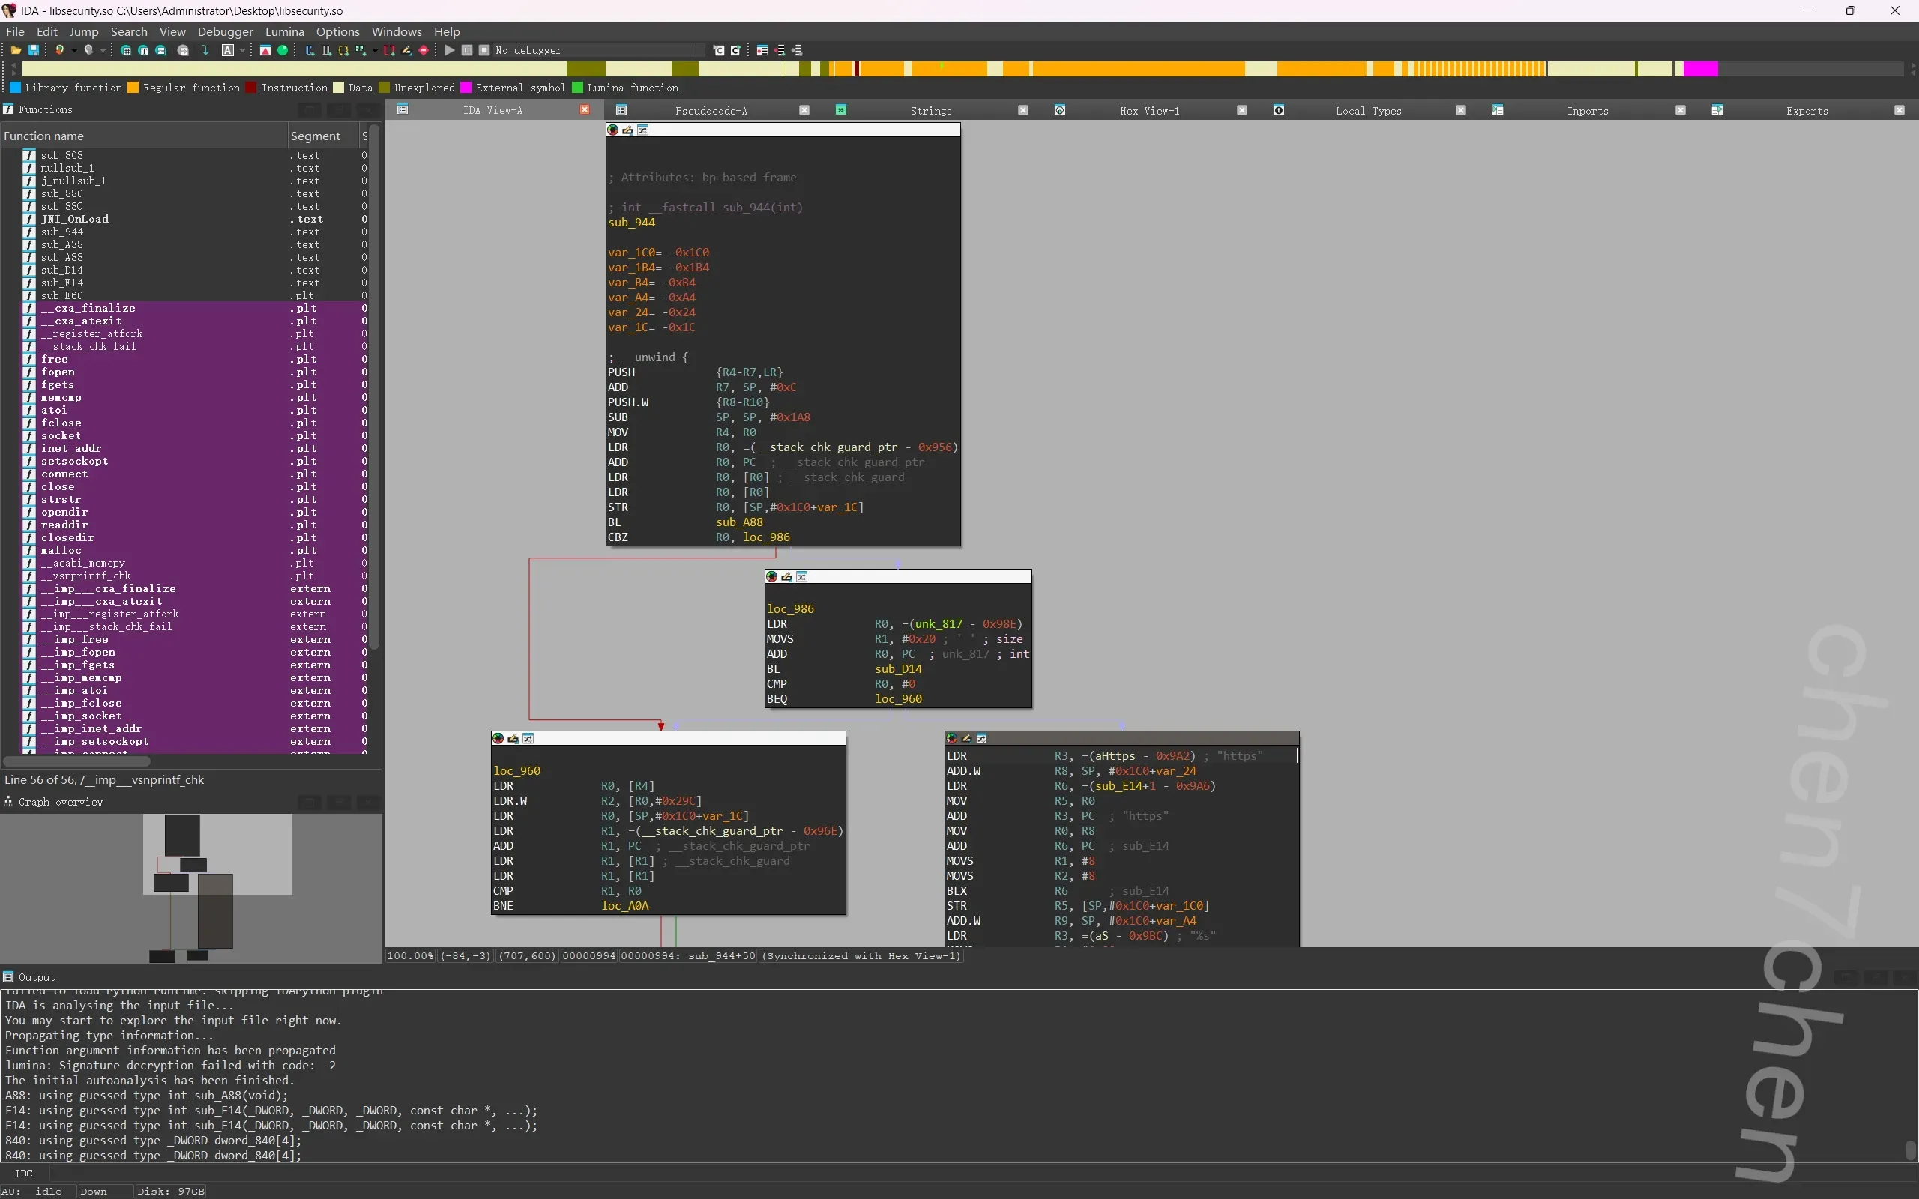Click the External symbol magenta legend swatch

(466, 87)
